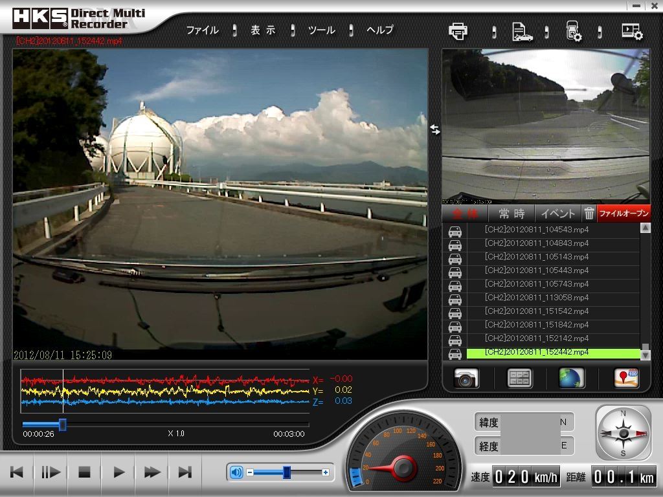Click the fast forward button
Screen dimensions: 663x497
(x=152, y=472)
